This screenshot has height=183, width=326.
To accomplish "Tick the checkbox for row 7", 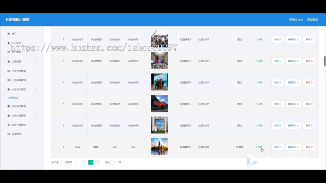I will [x=55, y=147].
